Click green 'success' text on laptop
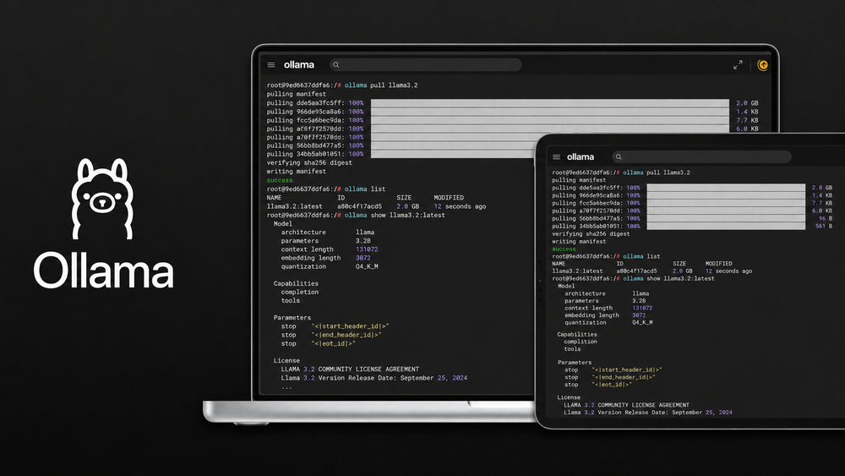Viewport: 845px width, 476px height. click(280, 180)
